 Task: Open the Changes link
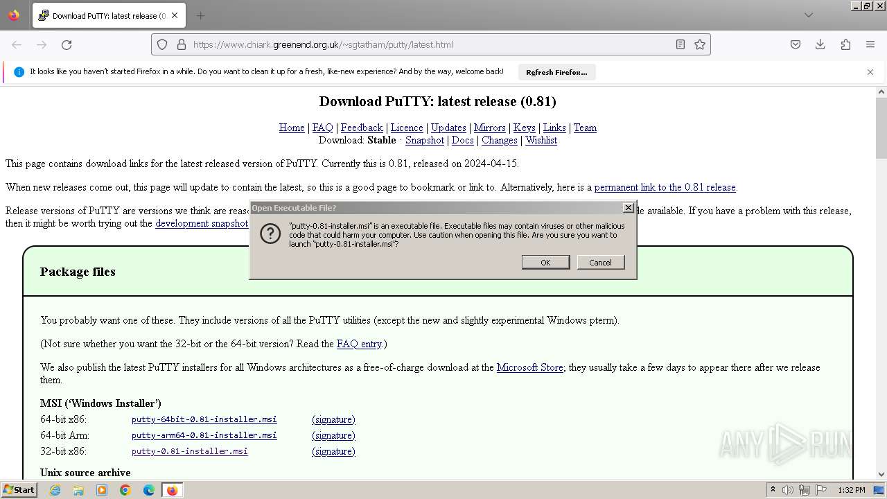point(500,140)
